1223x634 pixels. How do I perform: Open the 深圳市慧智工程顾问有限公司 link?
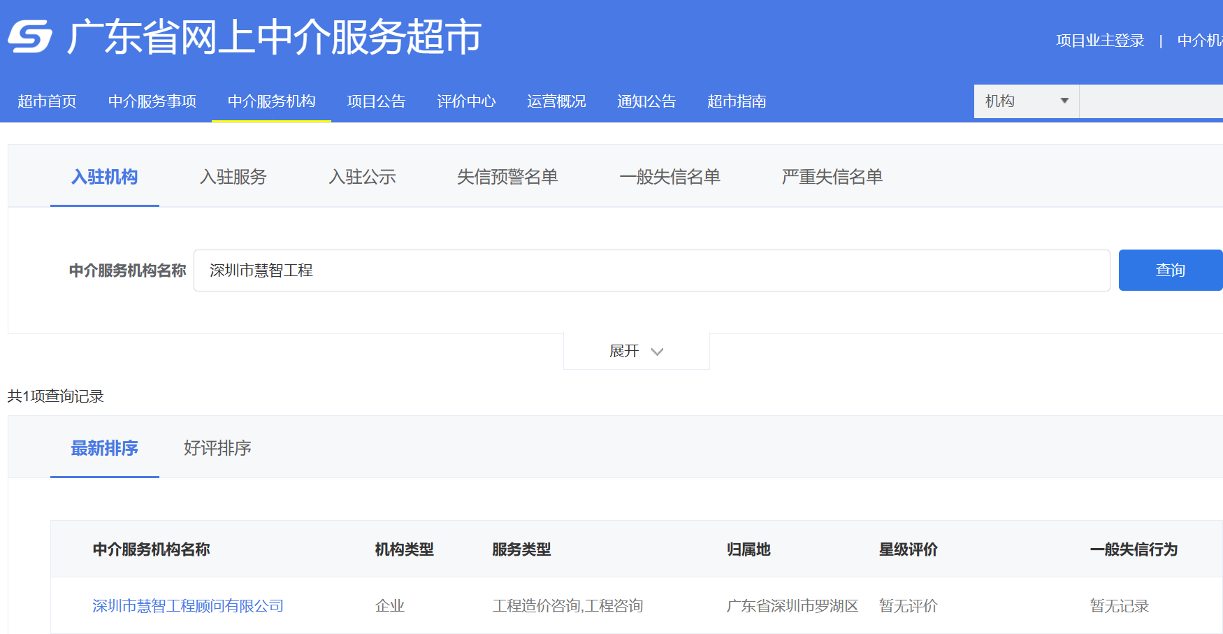pyautogui.click(x=188, y=606)
